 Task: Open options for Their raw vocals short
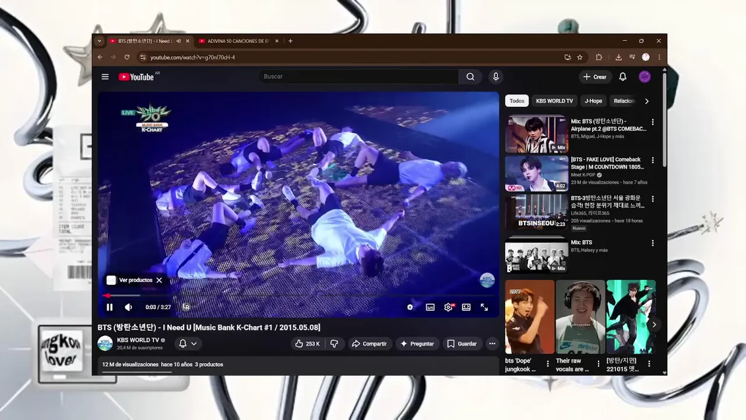[x=598, y=365]
